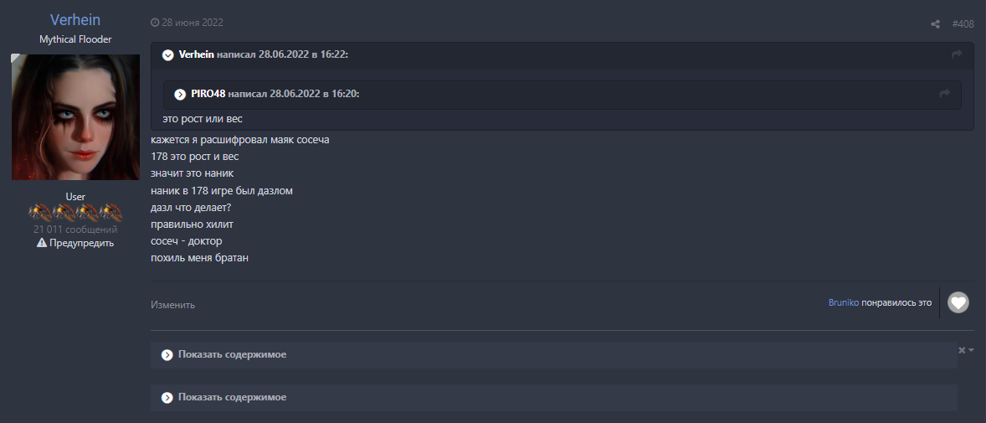The height and width of the screenshot is (423, 986).
Task: Click the post date 28 июня 2022
Action: [x=193, y=23]
